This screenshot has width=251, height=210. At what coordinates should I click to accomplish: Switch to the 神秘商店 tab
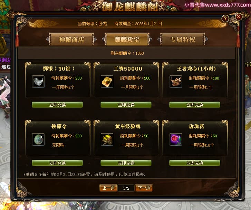71,39
